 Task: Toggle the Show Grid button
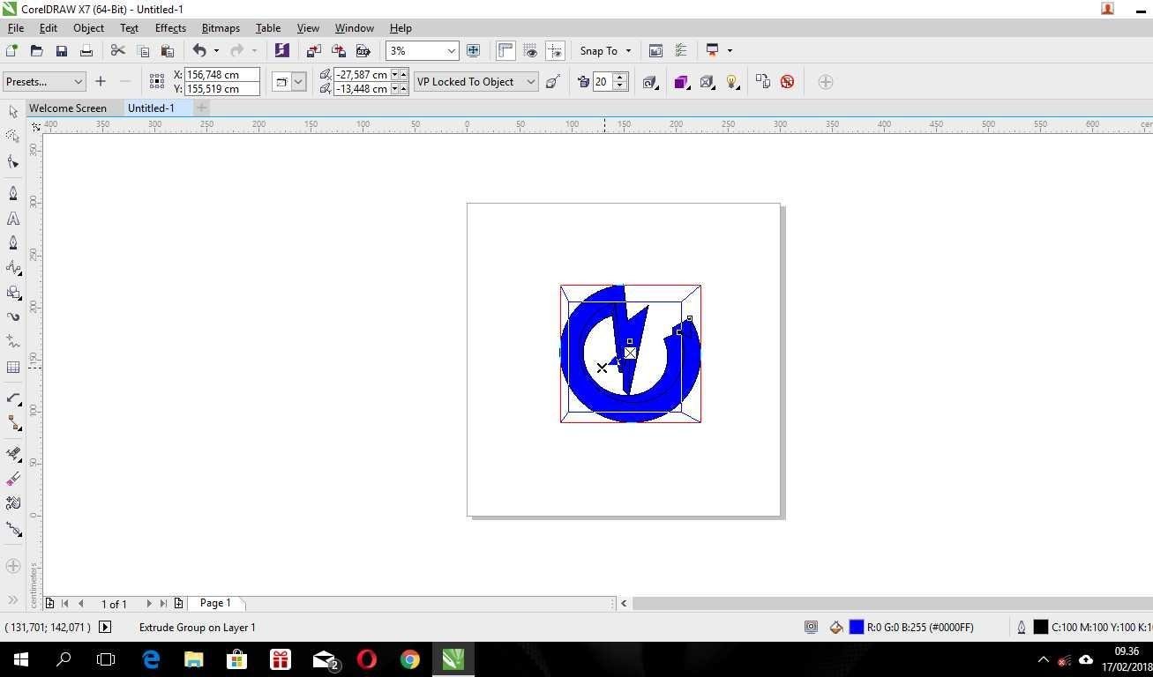530,51
